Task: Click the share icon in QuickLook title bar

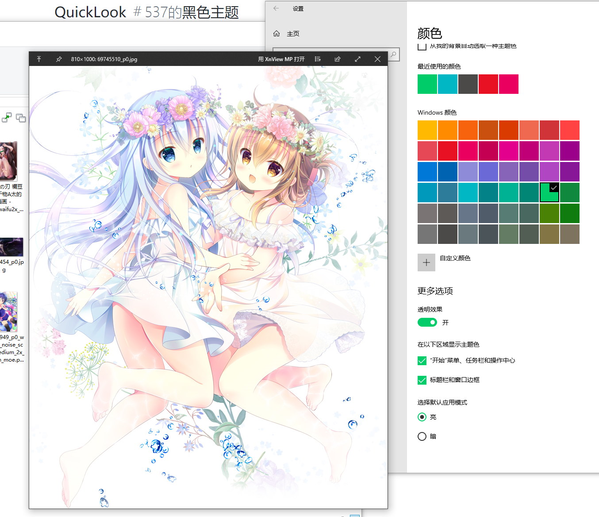Action: [338, 59]
